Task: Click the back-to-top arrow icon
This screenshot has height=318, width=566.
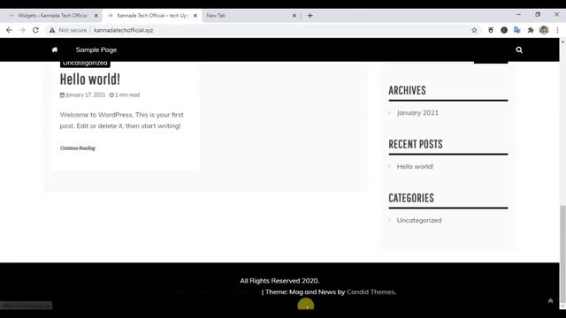Action: (550, 300)
